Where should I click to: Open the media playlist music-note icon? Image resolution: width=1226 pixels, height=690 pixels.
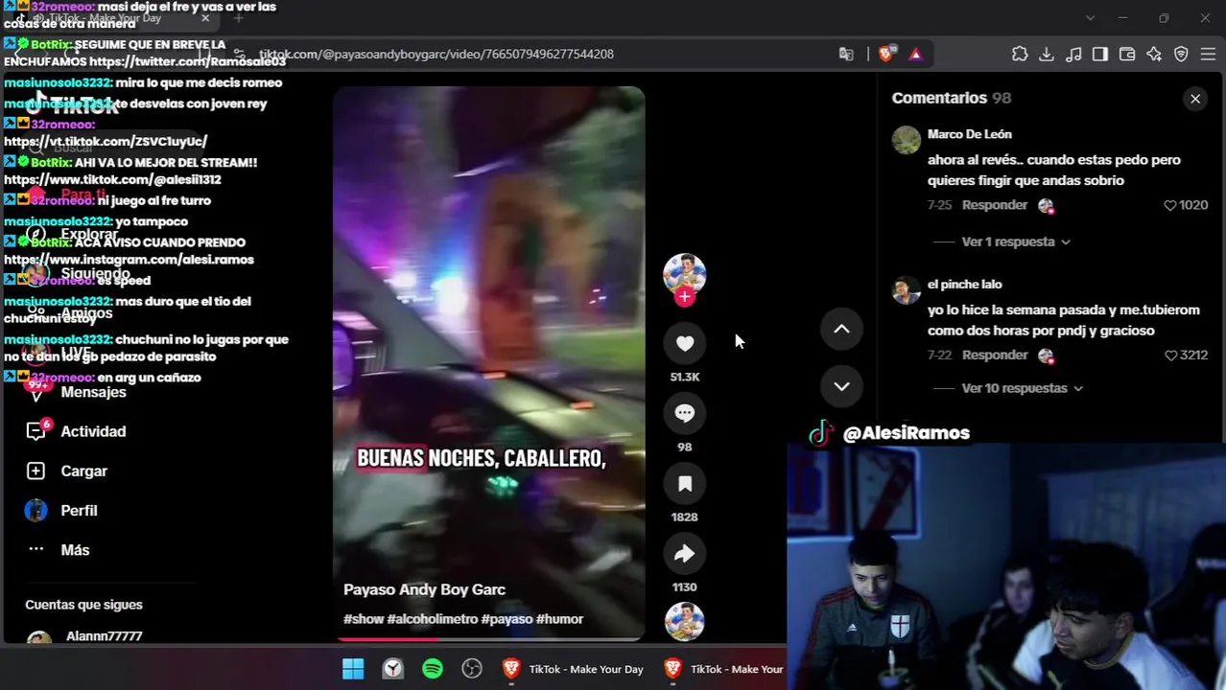click(x=1073, y=54)
